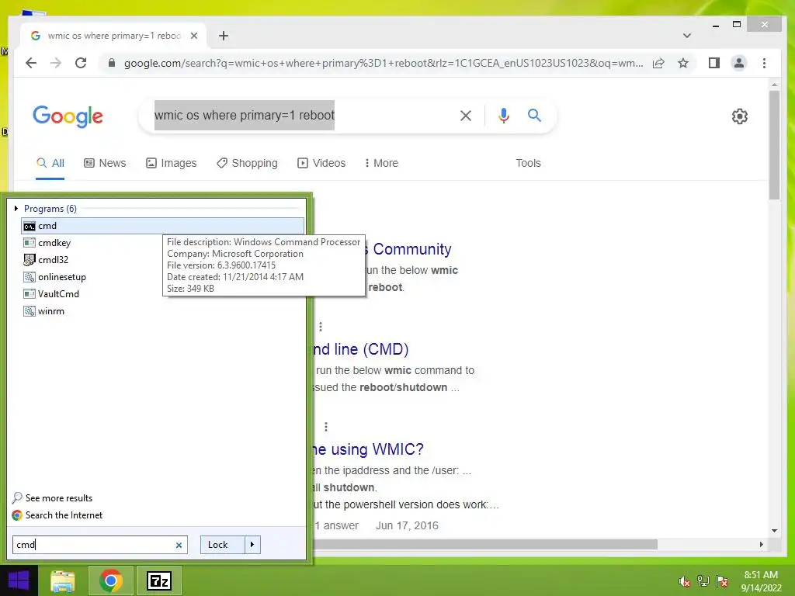Open File Explorer from taskbar

[x=63, y=580]
